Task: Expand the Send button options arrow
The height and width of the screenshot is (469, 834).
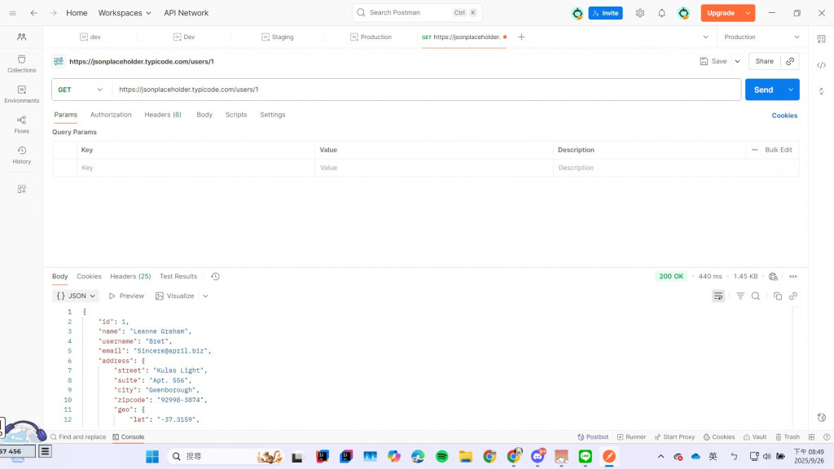Action: click(x=791, y=90)
